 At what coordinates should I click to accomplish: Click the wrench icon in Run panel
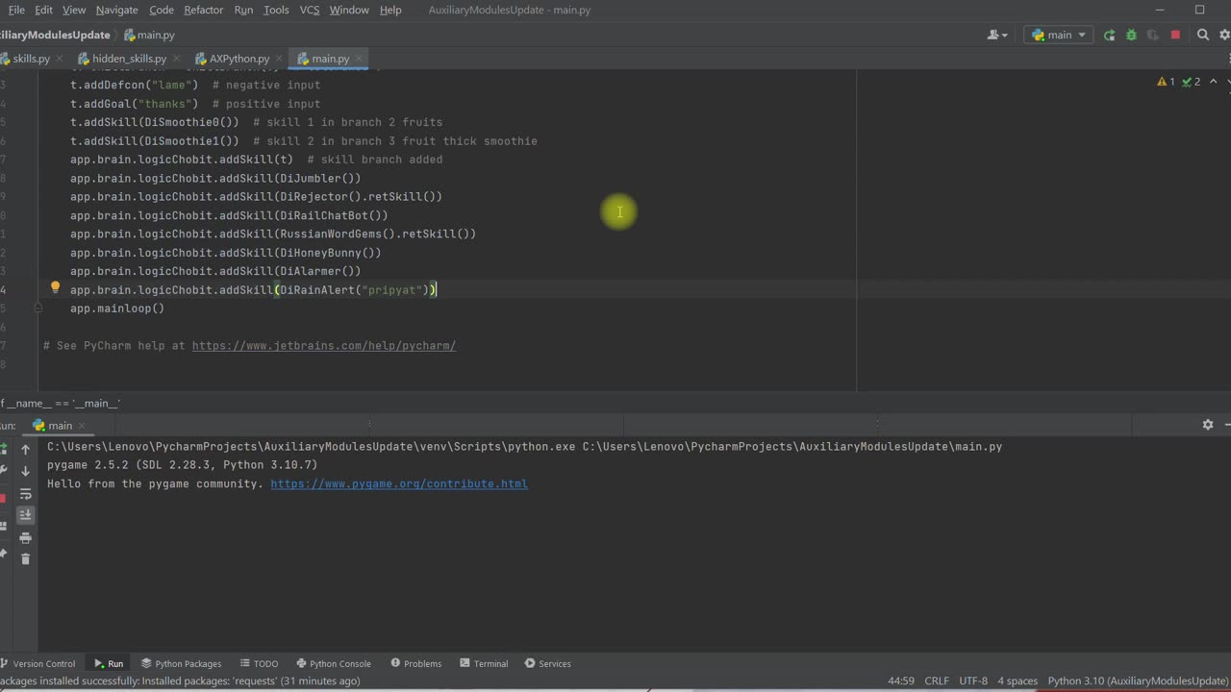tap(3, 471)
